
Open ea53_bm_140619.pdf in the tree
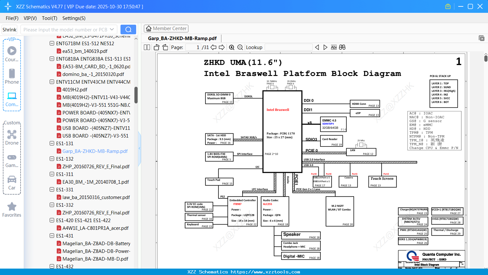tap(85, 51)
